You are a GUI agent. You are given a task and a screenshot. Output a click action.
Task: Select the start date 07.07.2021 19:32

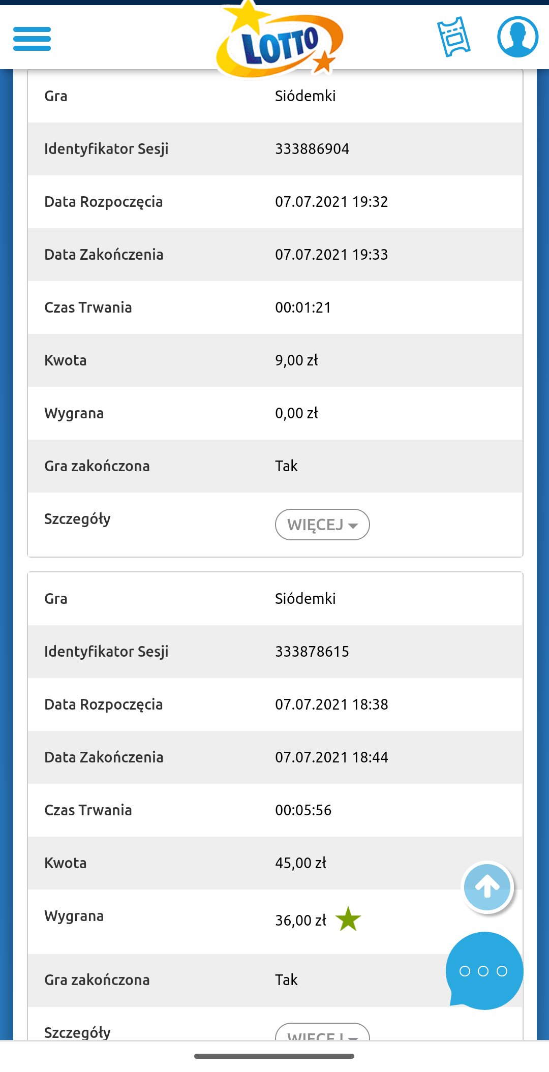(x=331, y=202)
